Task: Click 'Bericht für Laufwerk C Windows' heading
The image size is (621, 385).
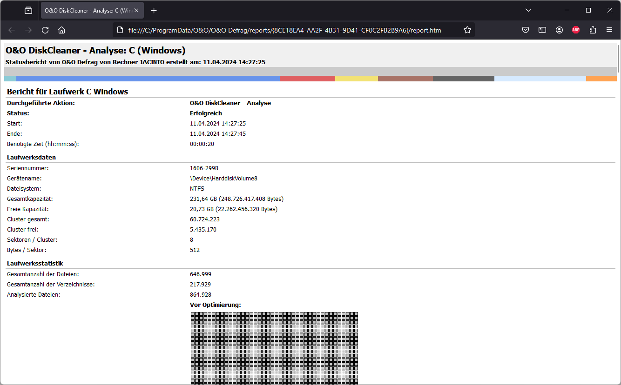Action: click(x=67, y=92)
